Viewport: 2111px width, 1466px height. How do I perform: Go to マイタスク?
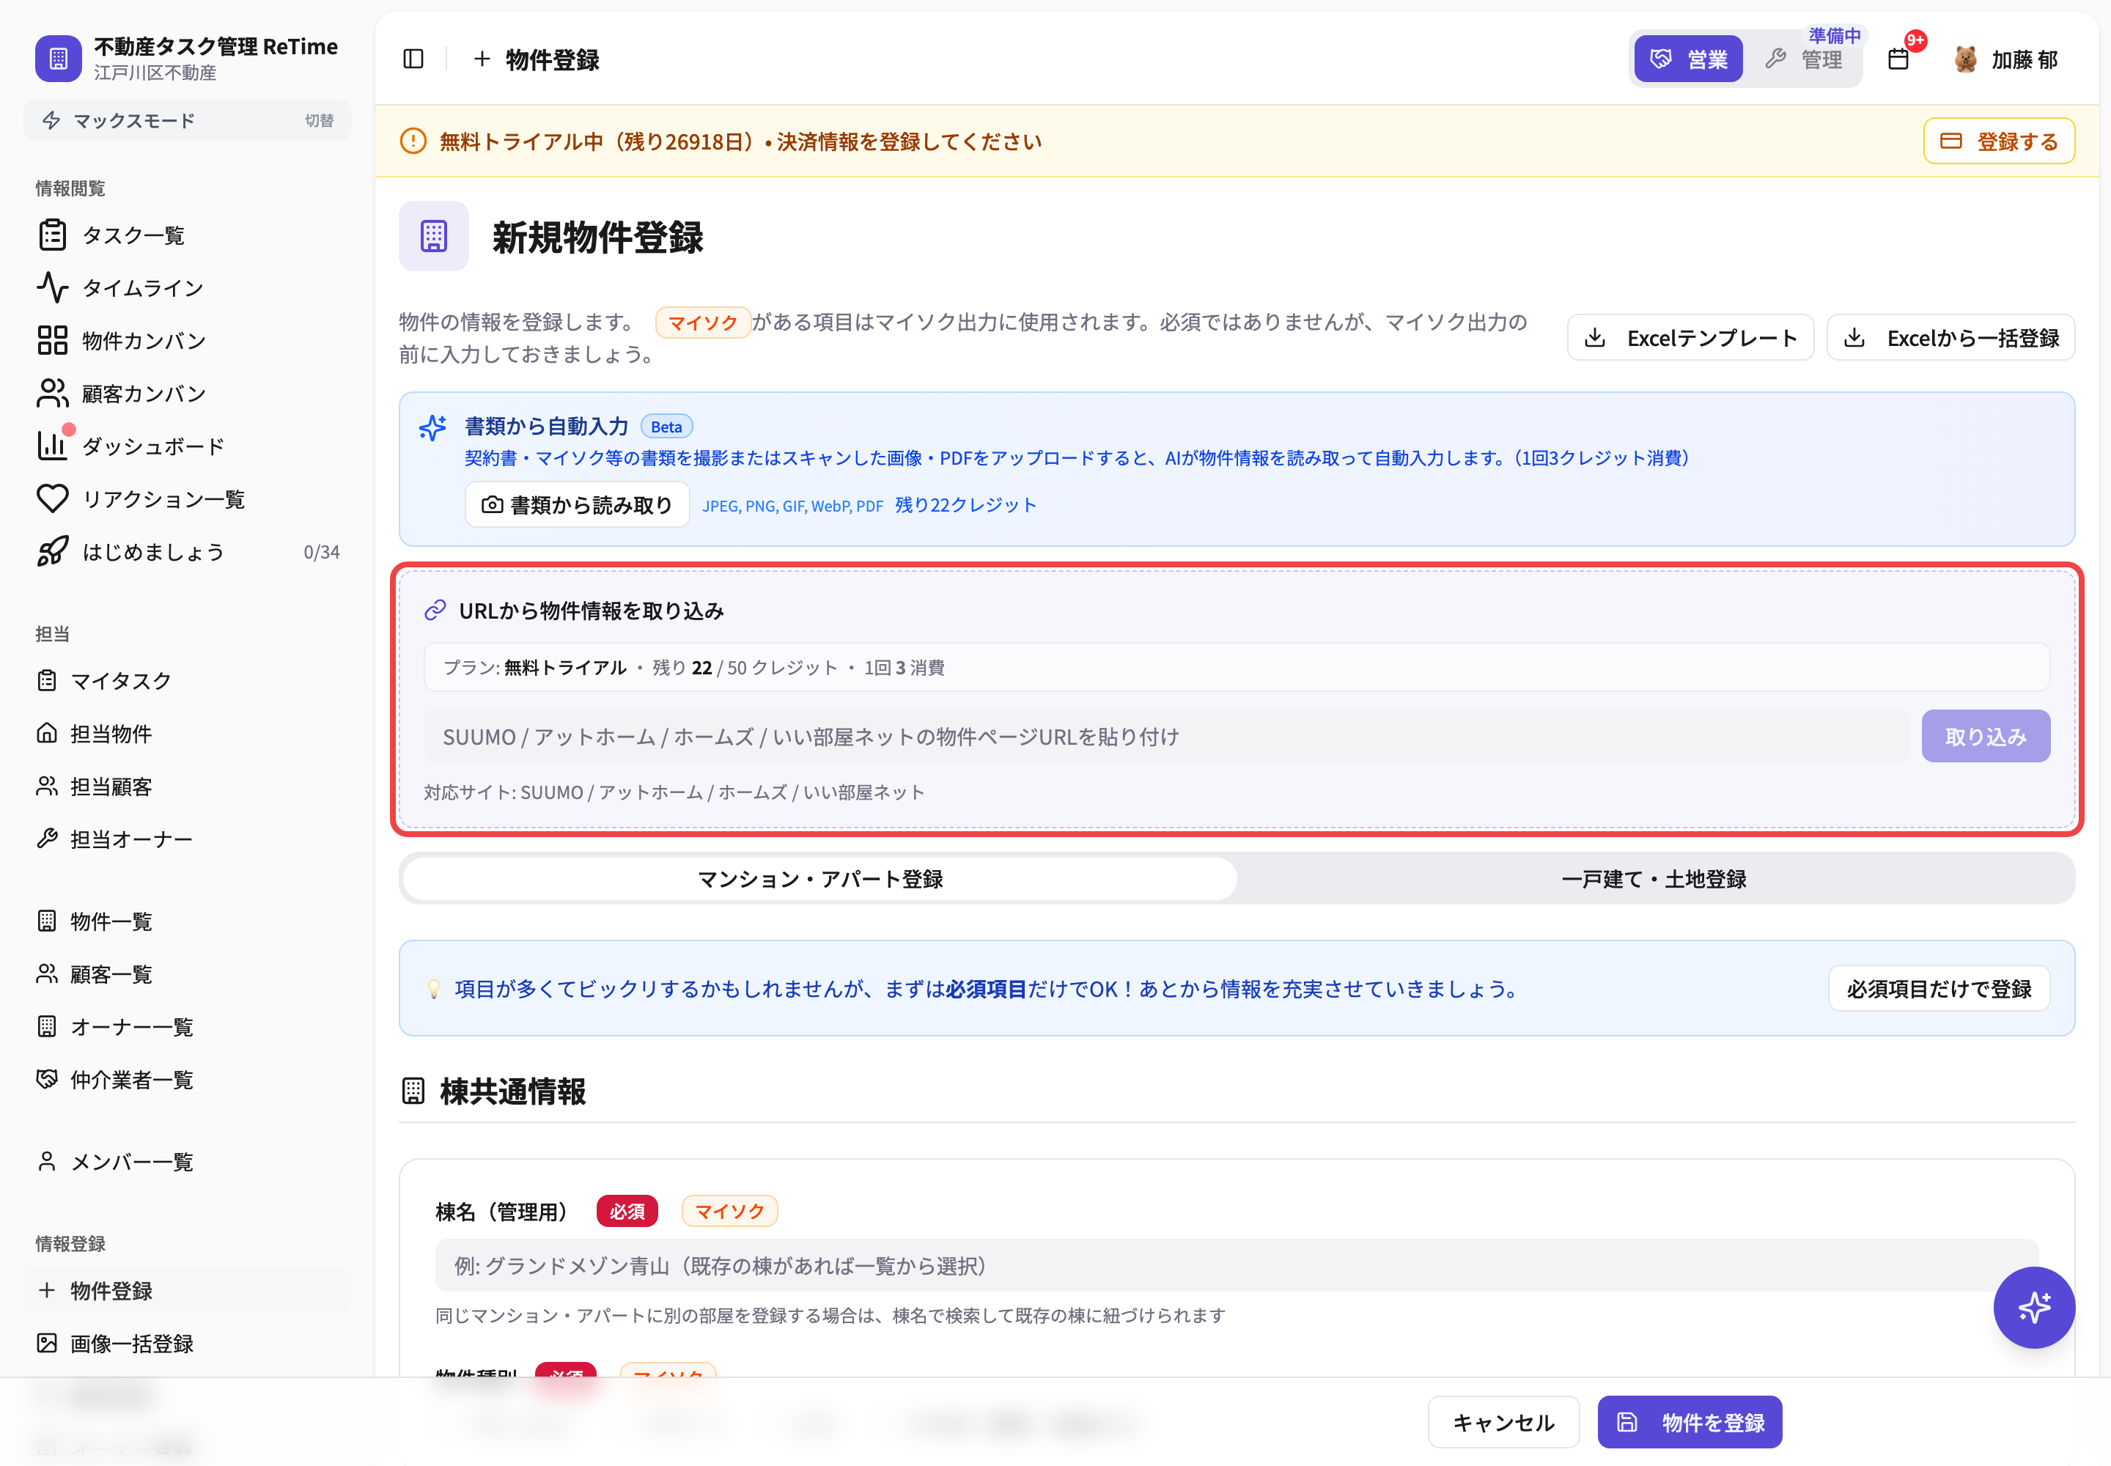click(x=188, y=681)
